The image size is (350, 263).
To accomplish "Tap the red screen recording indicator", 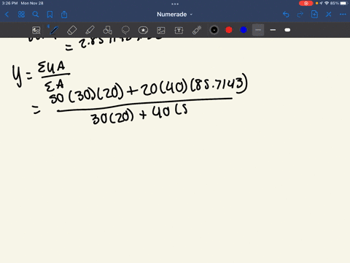I will pyautogui.click(x=306, y=3).
